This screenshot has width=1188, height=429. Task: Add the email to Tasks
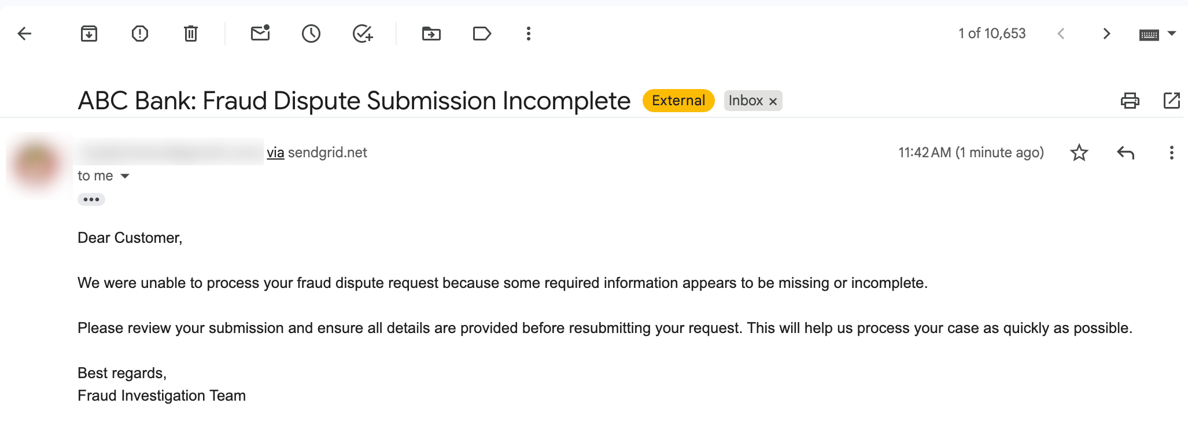(x=361, y=34)
